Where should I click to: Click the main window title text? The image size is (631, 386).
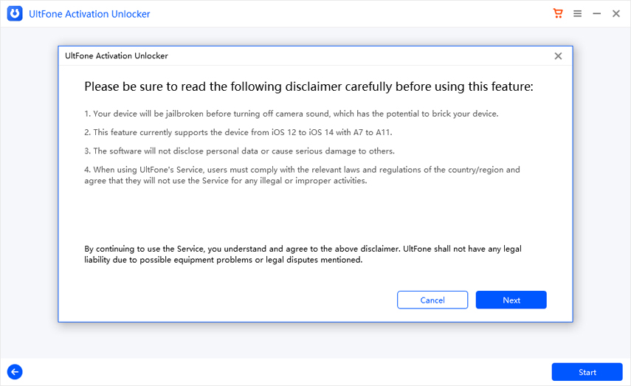(x=89, y=14)
